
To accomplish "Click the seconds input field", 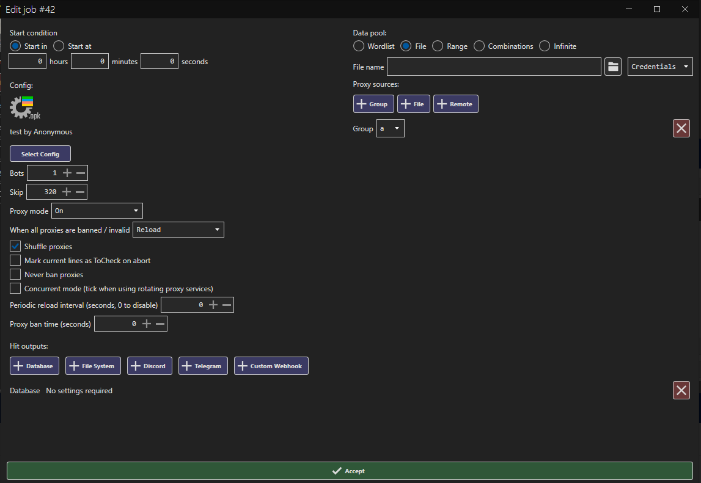I will click(x=159, y=61).
